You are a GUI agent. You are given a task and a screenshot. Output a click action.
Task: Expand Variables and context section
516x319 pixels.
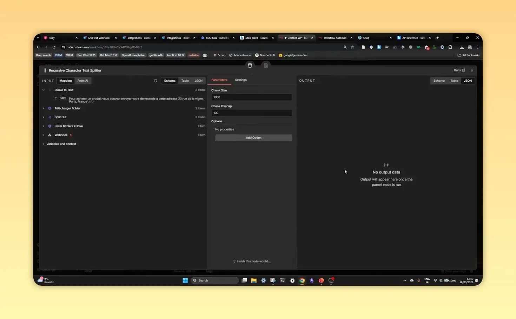coord(43,144)
